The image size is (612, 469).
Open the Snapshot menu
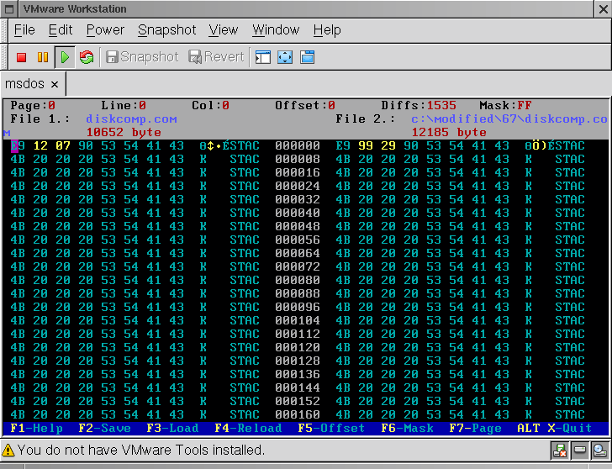click(166, 30)
